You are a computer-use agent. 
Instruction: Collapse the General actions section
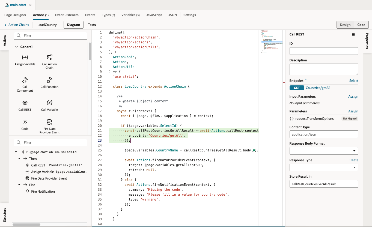click(x=16, y=47)
